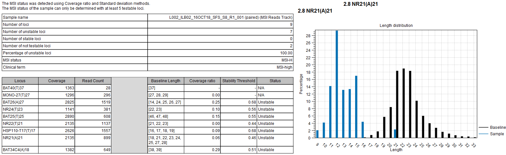Click the tallest blue bar at length 12
Image resolution: width=506 pixels, height=155 pixels.
pos(337,84)
